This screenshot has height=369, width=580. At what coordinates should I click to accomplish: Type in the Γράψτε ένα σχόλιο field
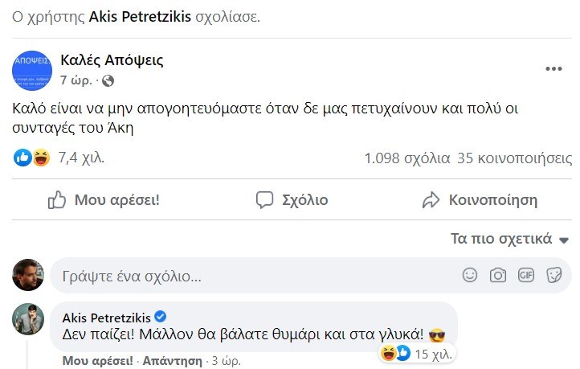[241, 276]
